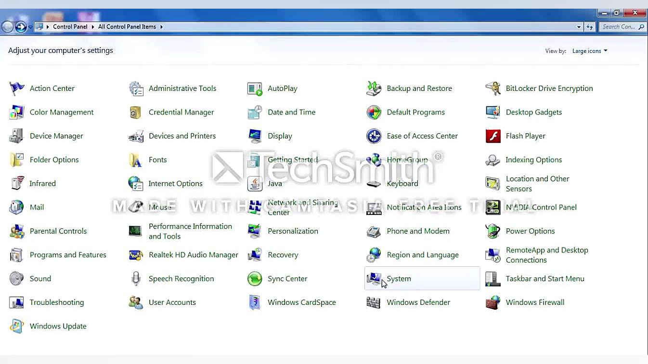
Task: Click the Keyboard icon
Action: (x=374, y=184)
